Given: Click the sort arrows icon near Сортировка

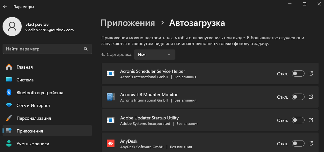Looking at the screenshot, I should click(x=103, y=55).
